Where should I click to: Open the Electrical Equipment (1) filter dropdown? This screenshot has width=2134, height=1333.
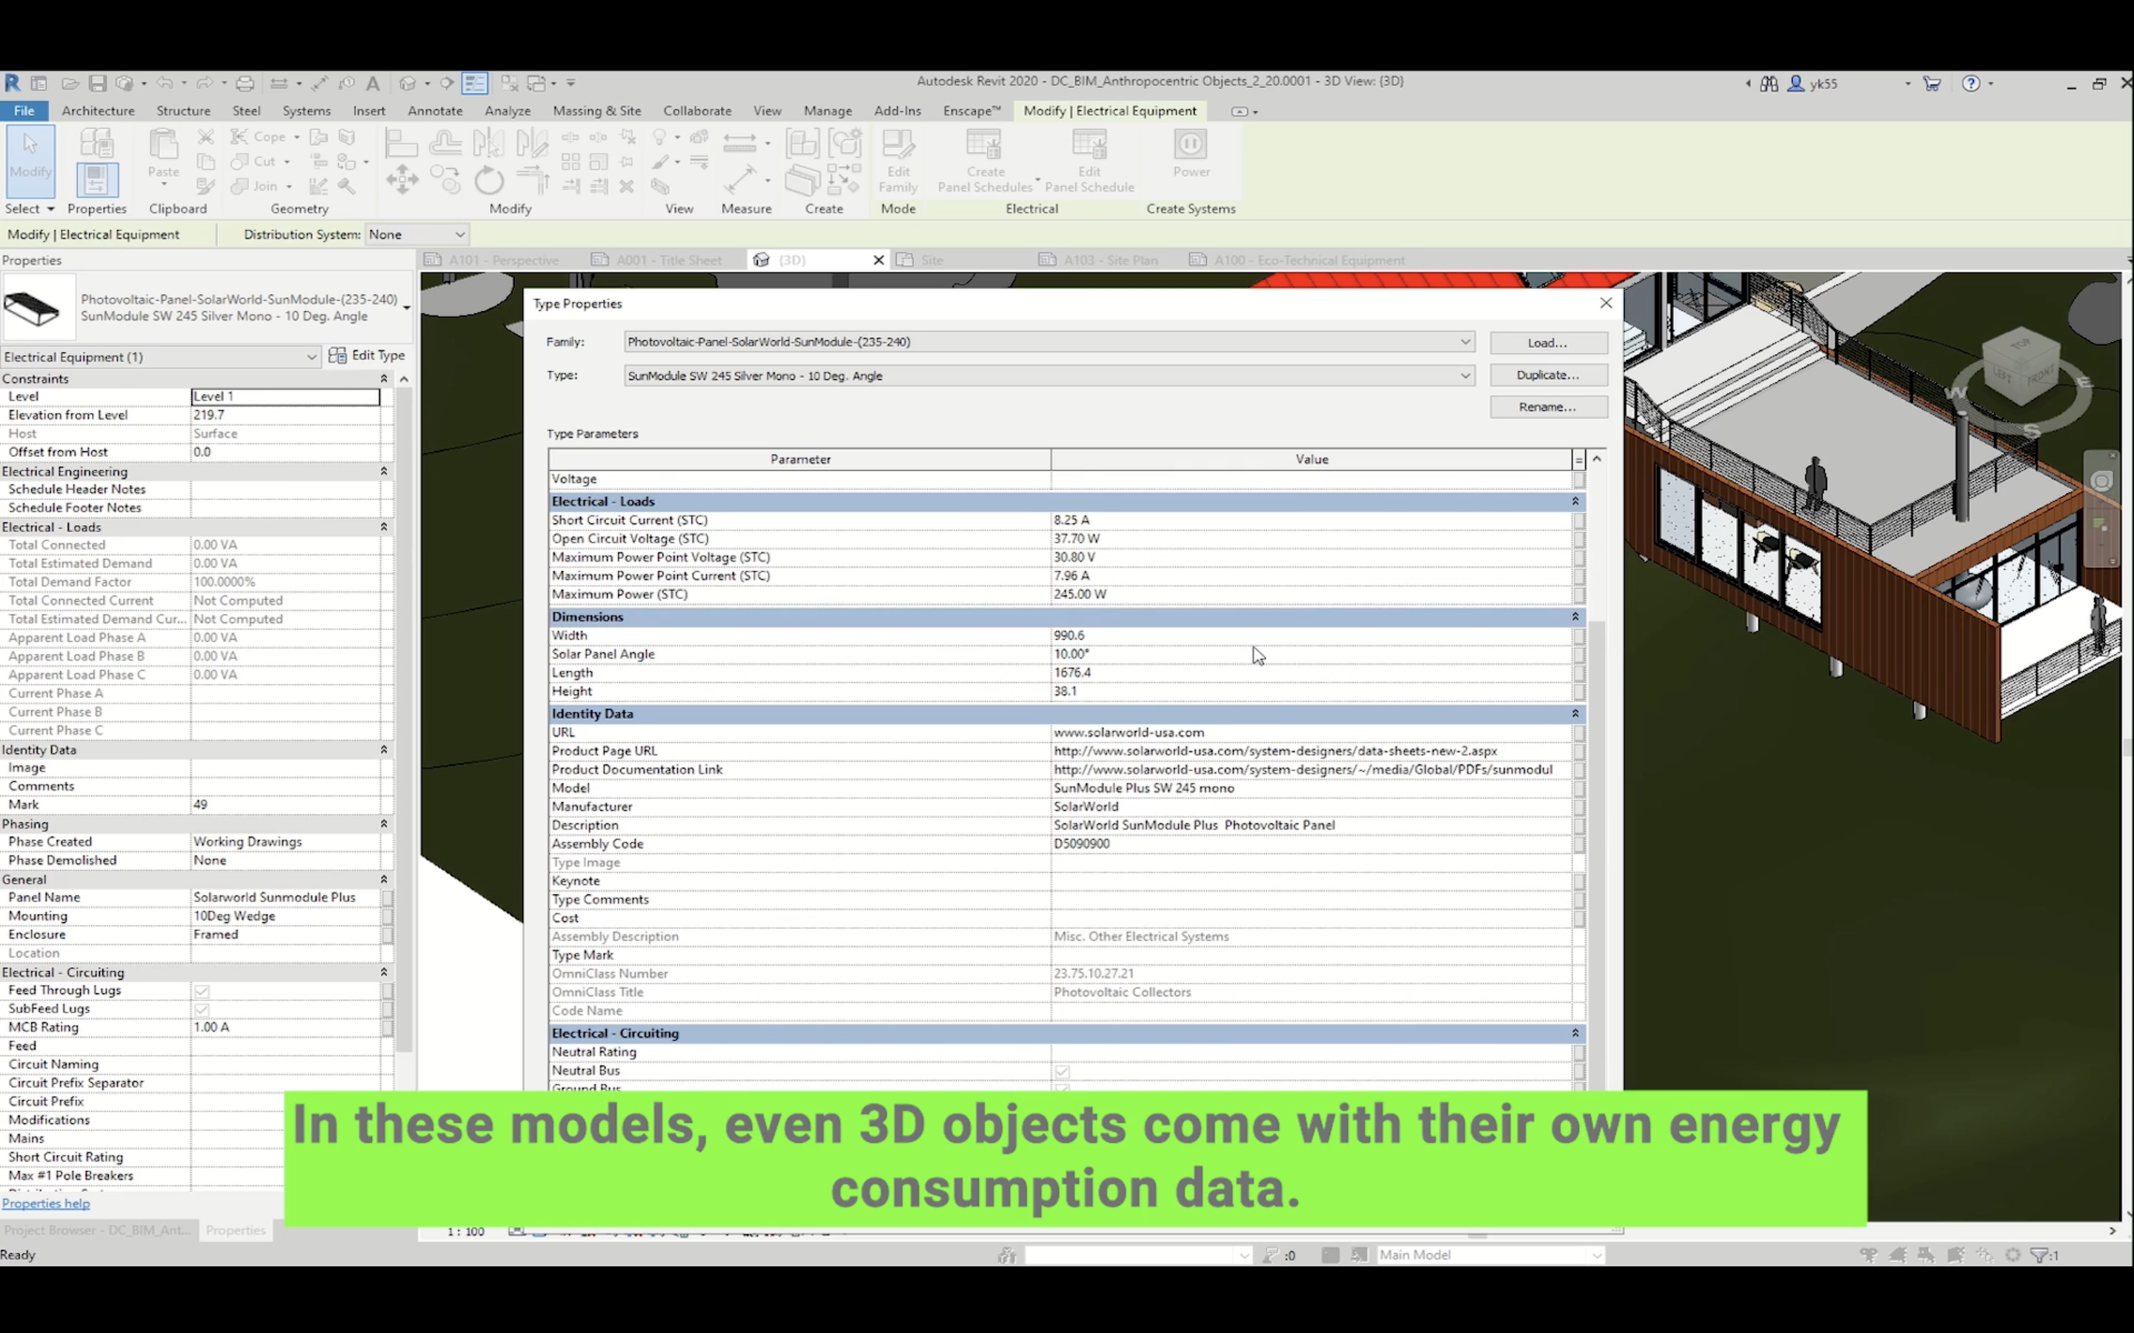coord(161,357)
